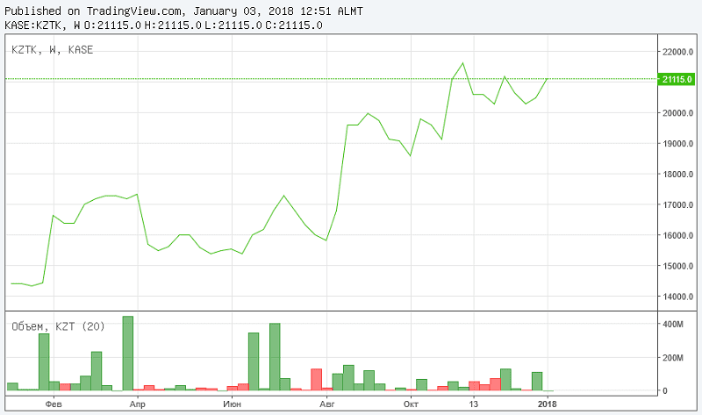Click the 19000.0 price axis label
702x415 pixels.
[677, 144]
